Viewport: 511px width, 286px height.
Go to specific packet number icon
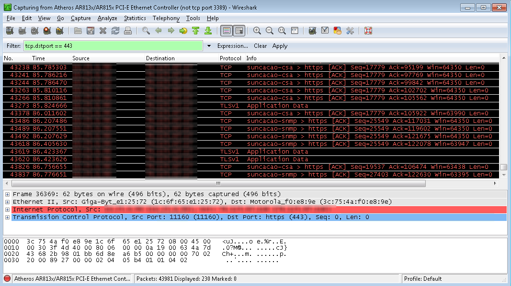point(183,31)
